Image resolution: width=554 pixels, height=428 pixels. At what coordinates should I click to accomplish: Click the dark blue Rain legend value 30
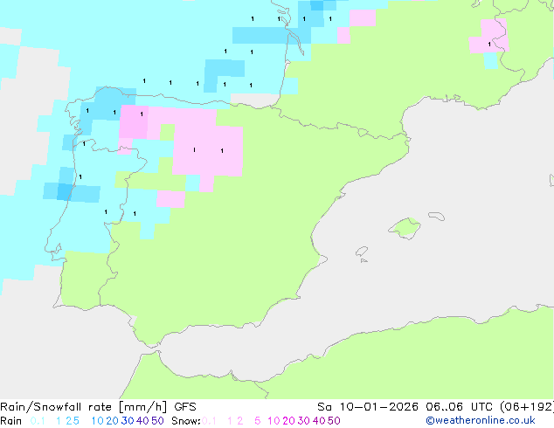coord(128,421)
